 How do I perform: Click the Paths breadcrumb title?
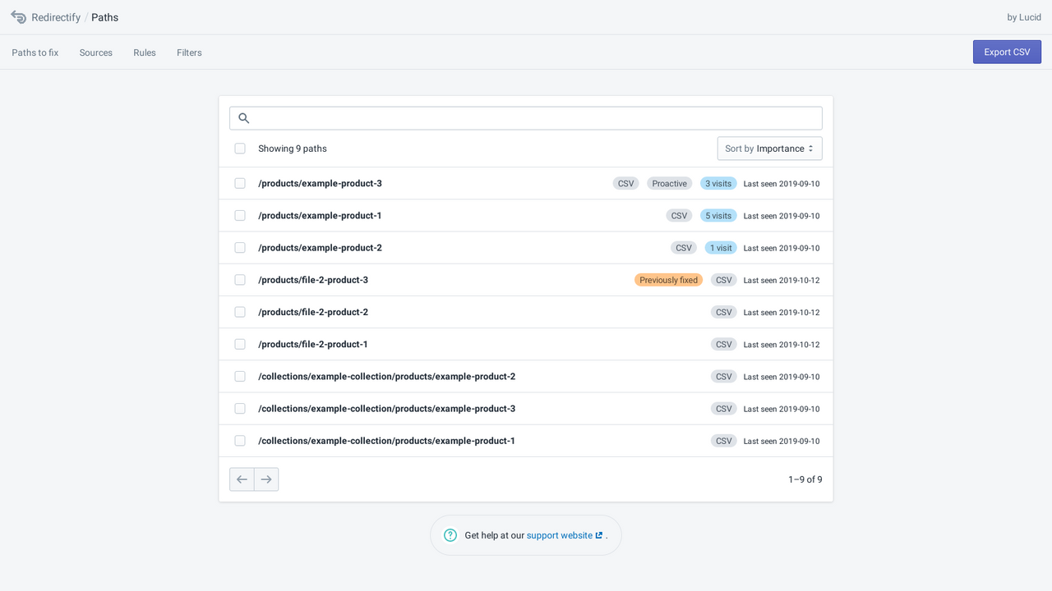[104, 17]
